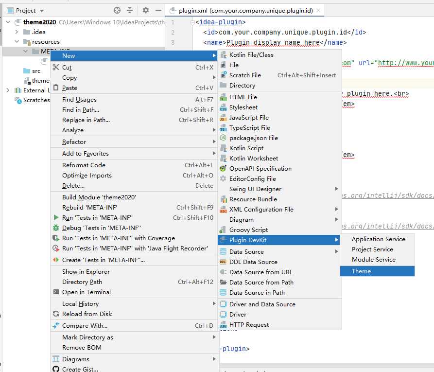The image size is (434, 372).
Task: Choose Project Service
Action: pos(377,249)
